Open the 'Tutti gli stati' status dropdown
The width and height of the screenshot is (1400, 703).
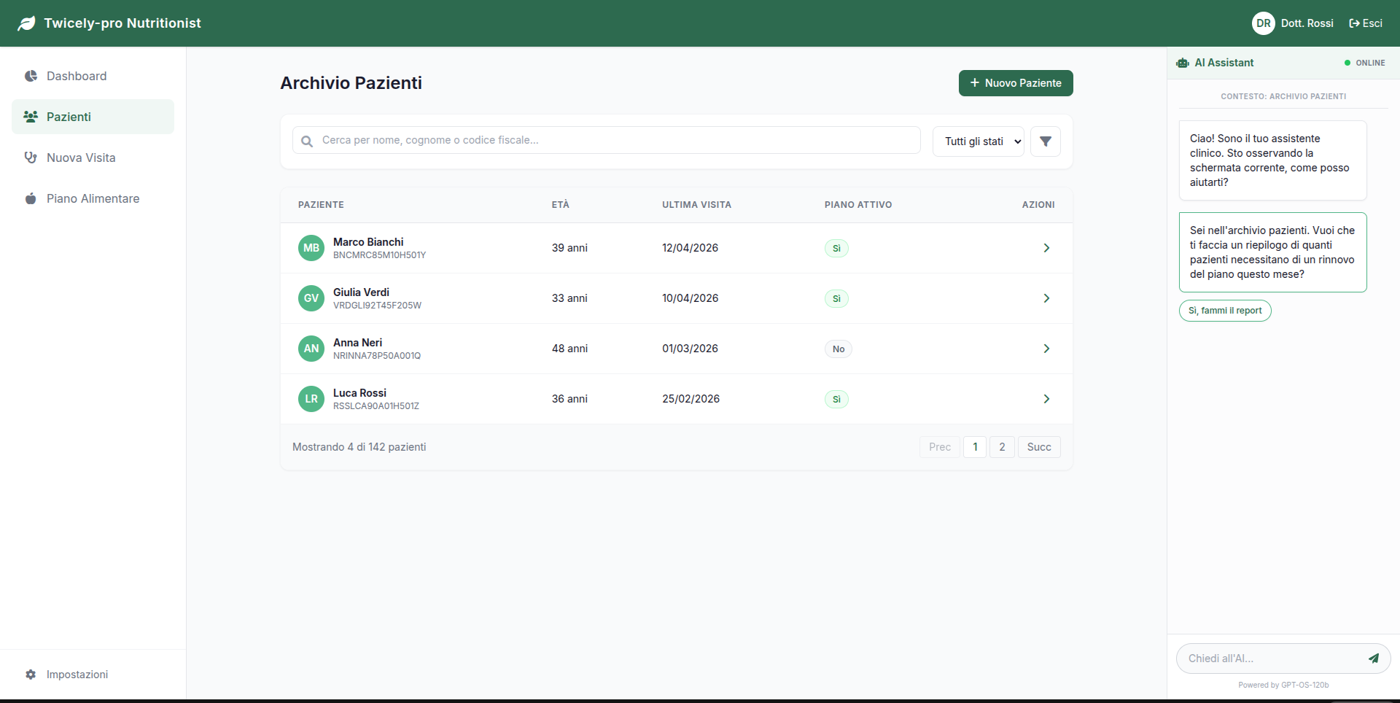[978, 141]
